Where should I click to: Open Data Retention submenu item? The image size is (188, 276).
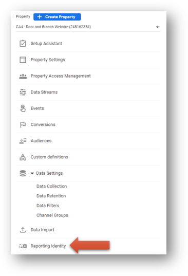(51, 196)
